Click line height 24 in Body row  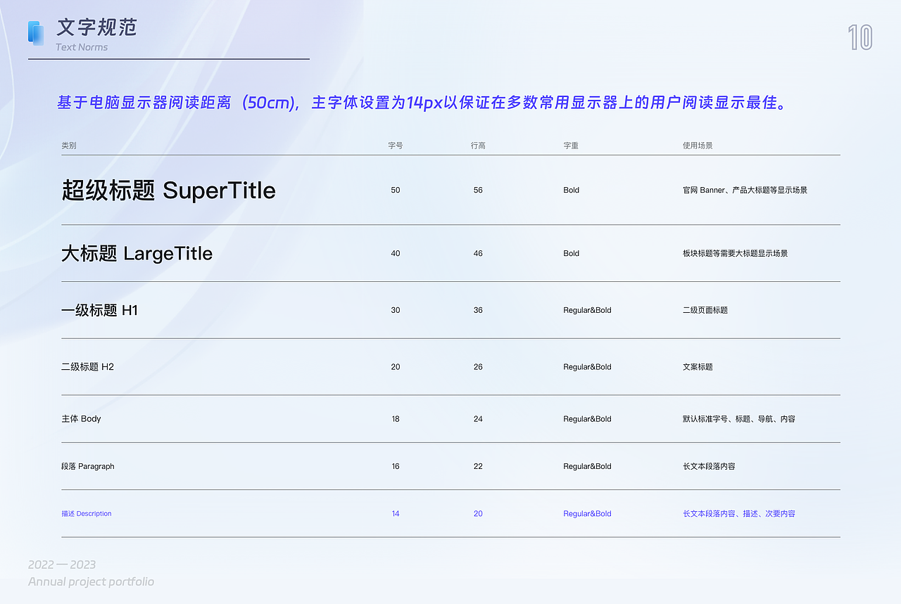(478, 419)
